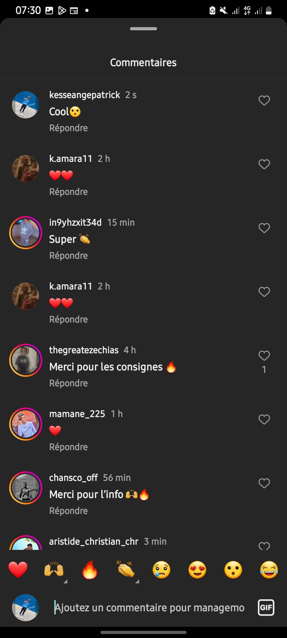Like thegreatezechias's comment with heart

pos(264,356)
